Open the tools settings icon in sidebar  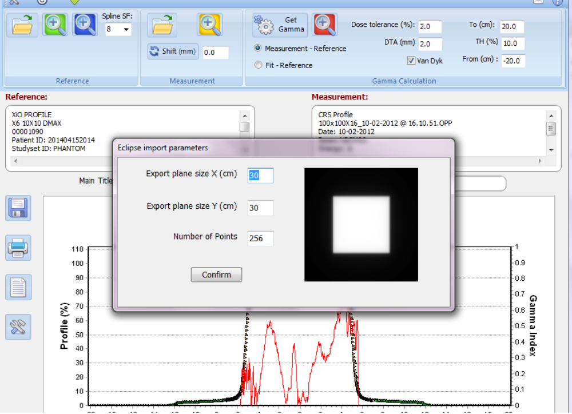tap(18, 327)
